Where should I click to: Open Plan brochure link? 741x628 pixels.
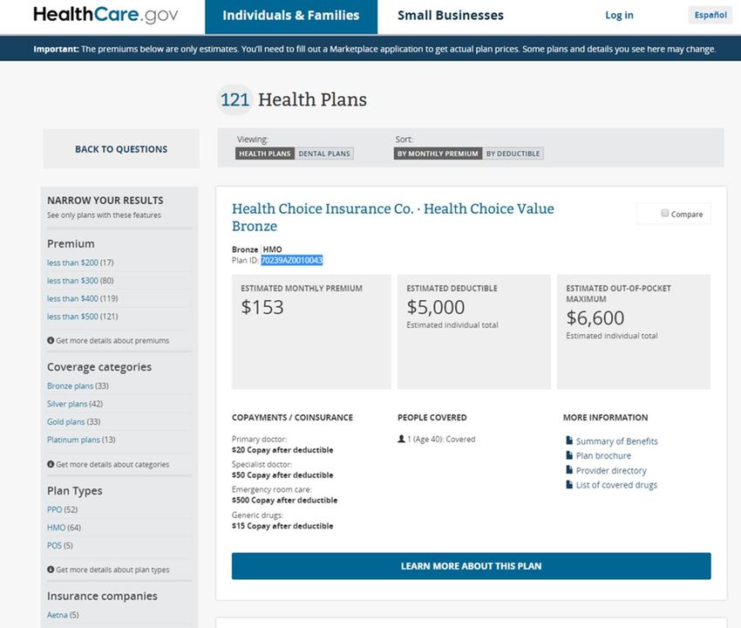[x=603, y=456]
